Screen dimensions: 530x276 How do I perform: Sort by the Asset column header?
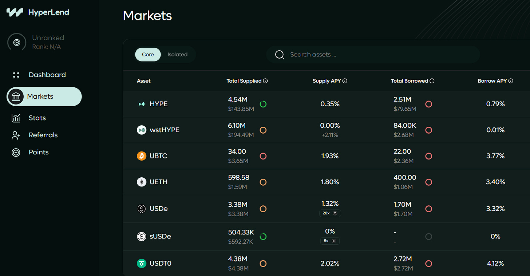click(144, 81)
